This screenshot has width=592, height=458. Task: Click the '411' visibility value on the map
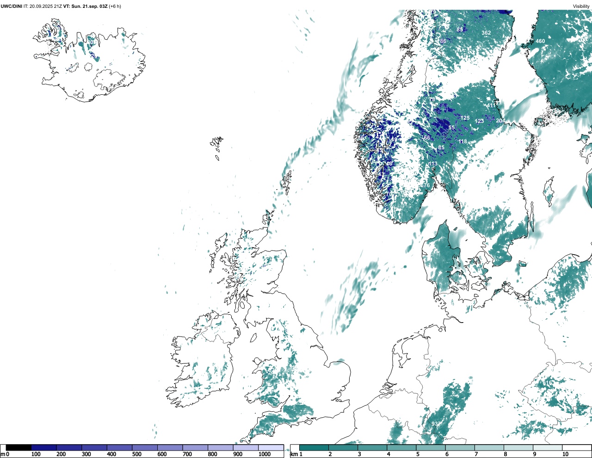pyautogui.click(x=491, y=106)
